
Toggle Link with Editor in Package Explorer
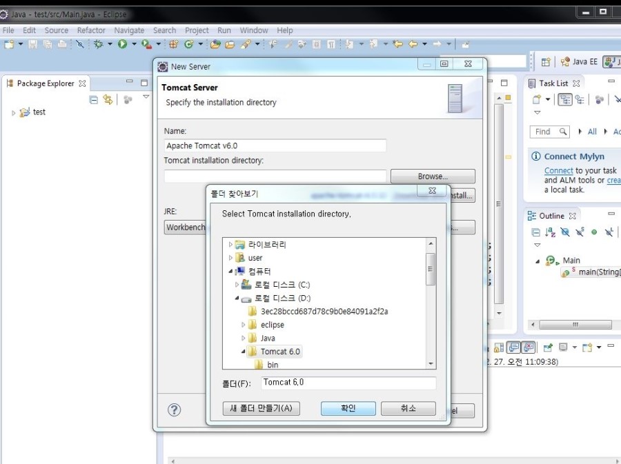tap(108, 100)
